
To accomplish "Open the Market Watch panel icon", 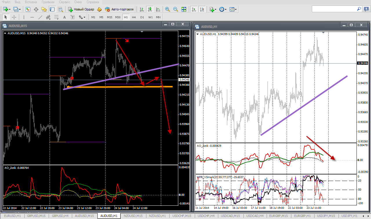I will [28, 9].
